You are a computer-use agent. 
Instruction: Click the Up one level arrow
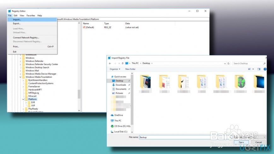point(123,63)
